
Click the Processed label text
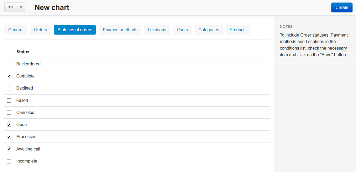(26, 137)
